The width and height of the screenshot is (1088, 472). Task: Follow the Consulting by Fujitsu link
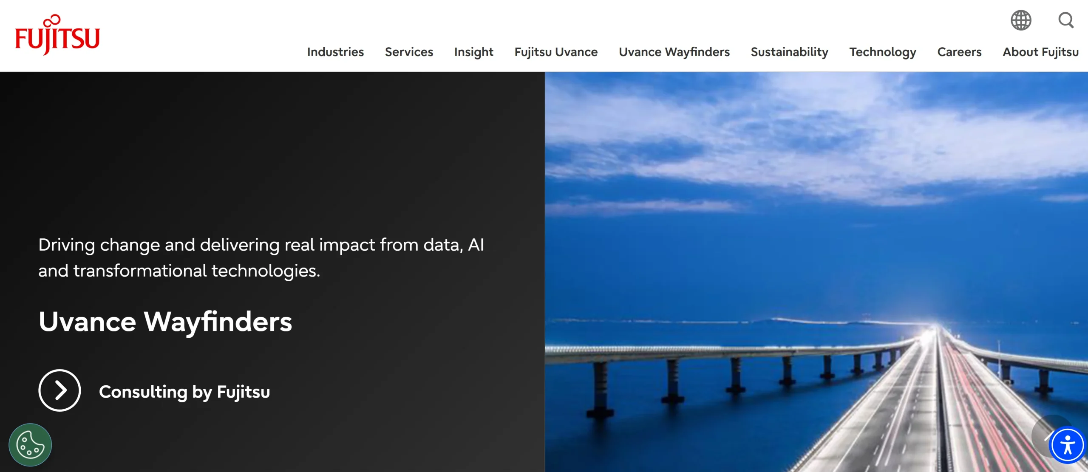click(184, 392)
